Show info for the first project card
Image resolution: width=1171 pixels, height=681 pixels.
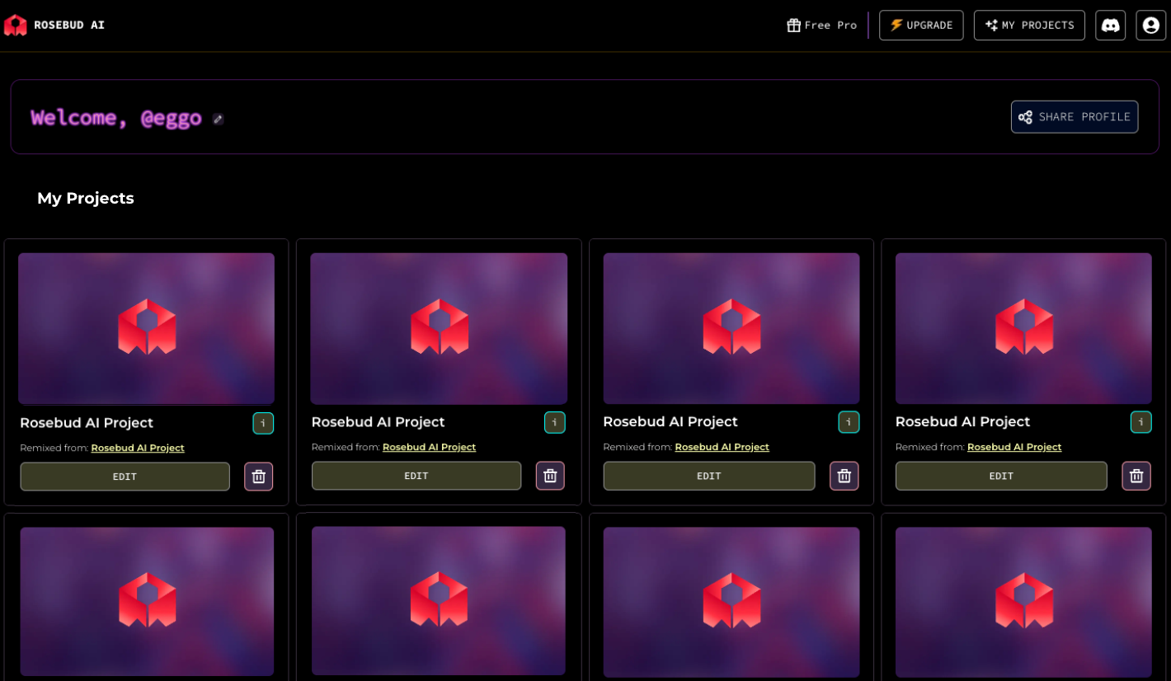[263, 423]
